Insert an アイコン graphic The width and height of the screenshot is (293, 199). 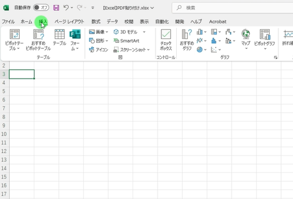click(x=98, y=49)
